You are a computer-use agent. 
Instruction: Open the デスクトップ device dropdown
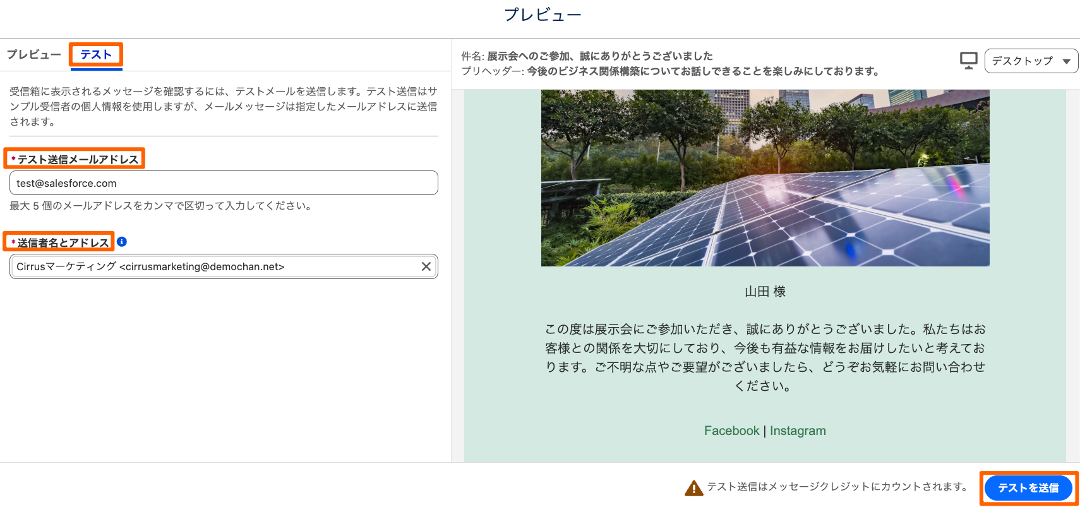pyautogui.click(x=1031, y=61)
